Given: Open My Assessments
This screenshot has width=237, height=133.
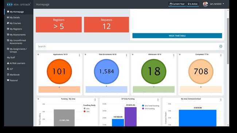Looking at the screenshot, I should pos(18,35).
